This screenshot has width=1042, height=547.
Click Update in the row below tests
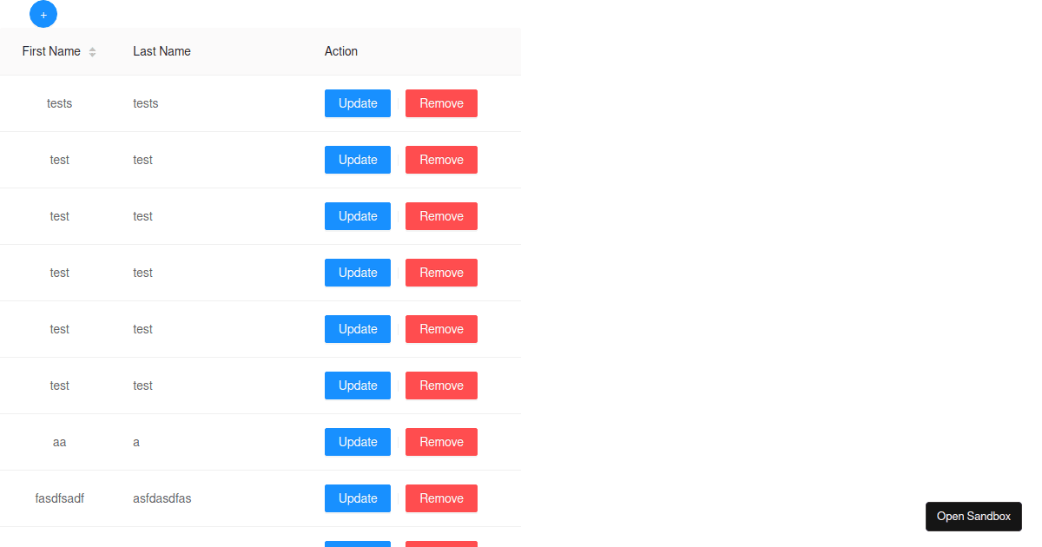(x=358, y=160)
